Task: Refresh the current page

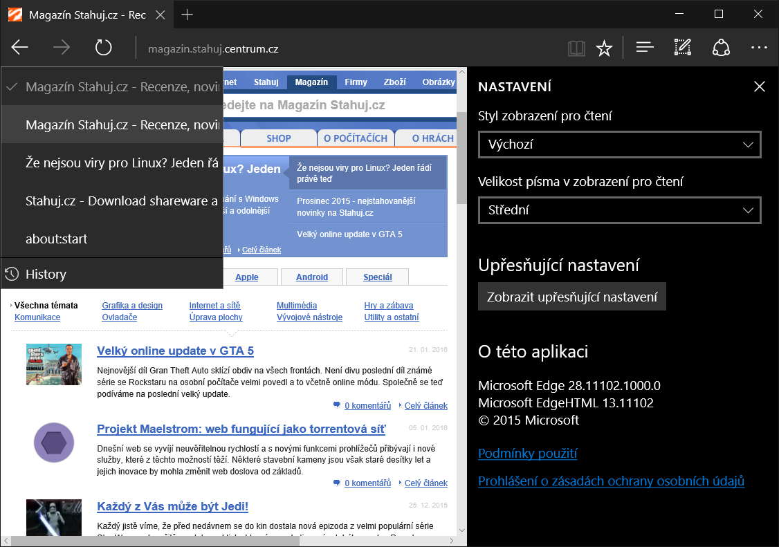Action: [x=103, y=48]
